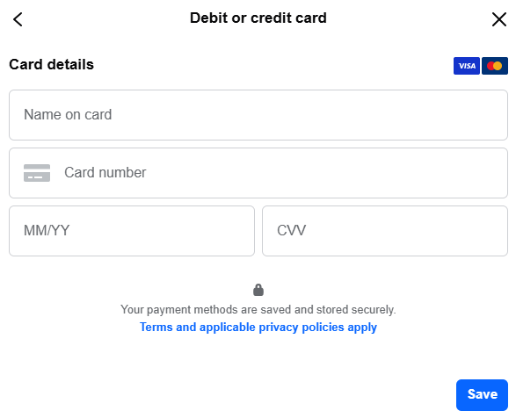Screen dimensions: 516x418
Task: Click into the MM/YY expiry field
Action: pyautogui.click(x=132, y=231)
